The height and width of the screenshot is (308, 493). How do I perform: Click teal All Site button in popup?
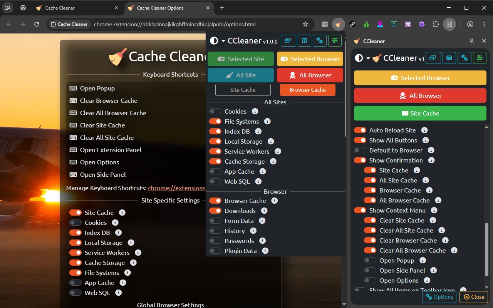241,75
